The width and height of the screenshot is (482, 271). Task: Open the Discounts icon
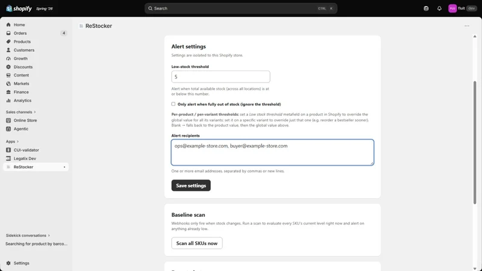pos(8,67)
